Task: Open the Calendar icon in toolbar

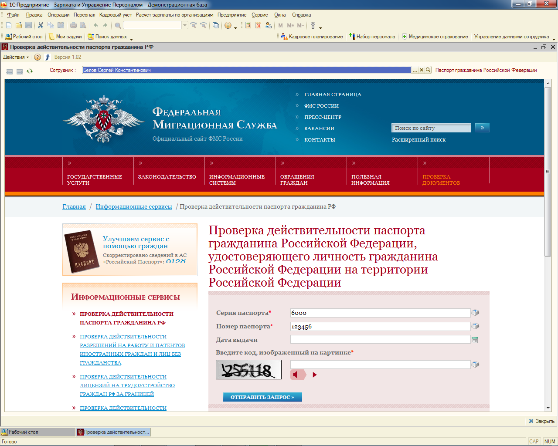Action: pyautogui.click(x=258, y=26)
